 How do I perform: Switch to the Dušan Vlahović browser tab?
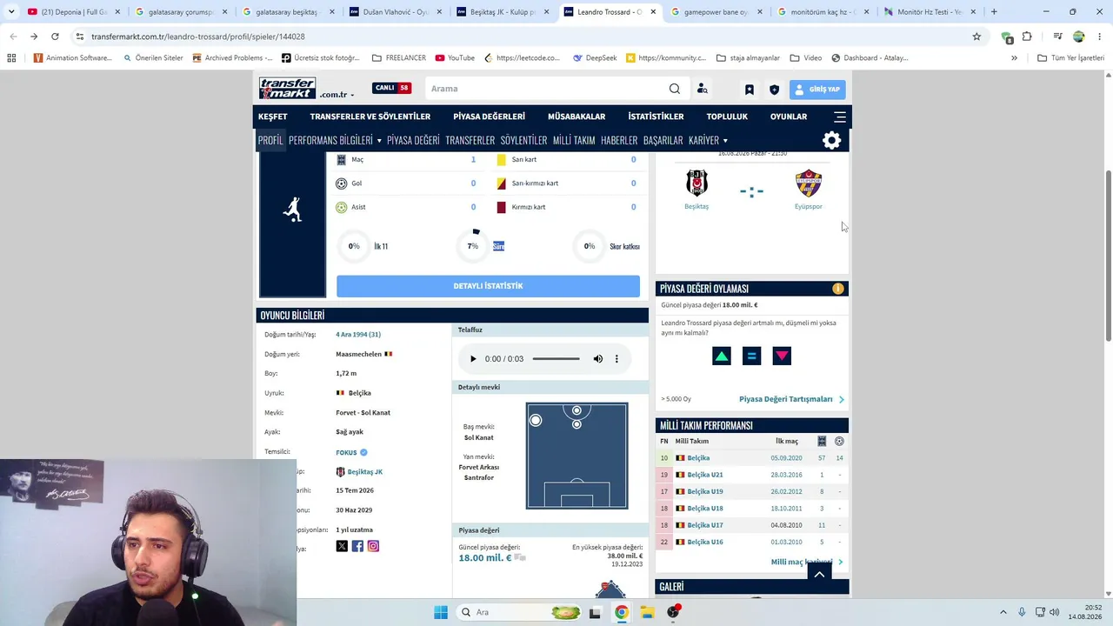pos(396,12)
